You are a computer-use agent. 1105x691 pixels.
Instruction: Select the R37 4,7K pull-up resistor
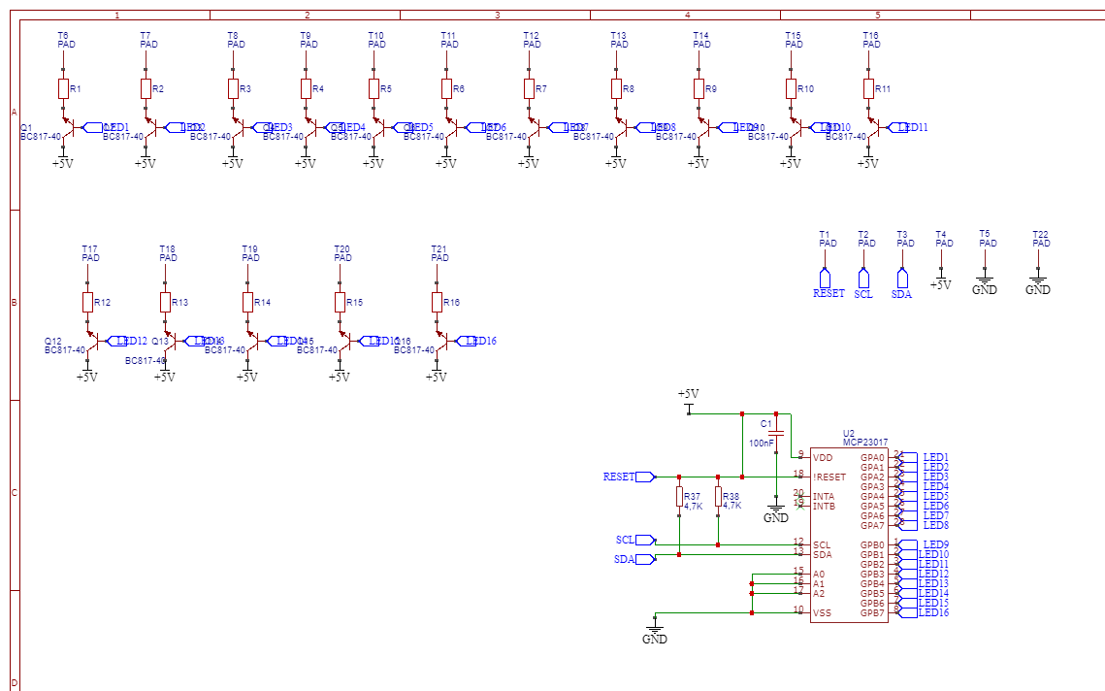point(679,496)
